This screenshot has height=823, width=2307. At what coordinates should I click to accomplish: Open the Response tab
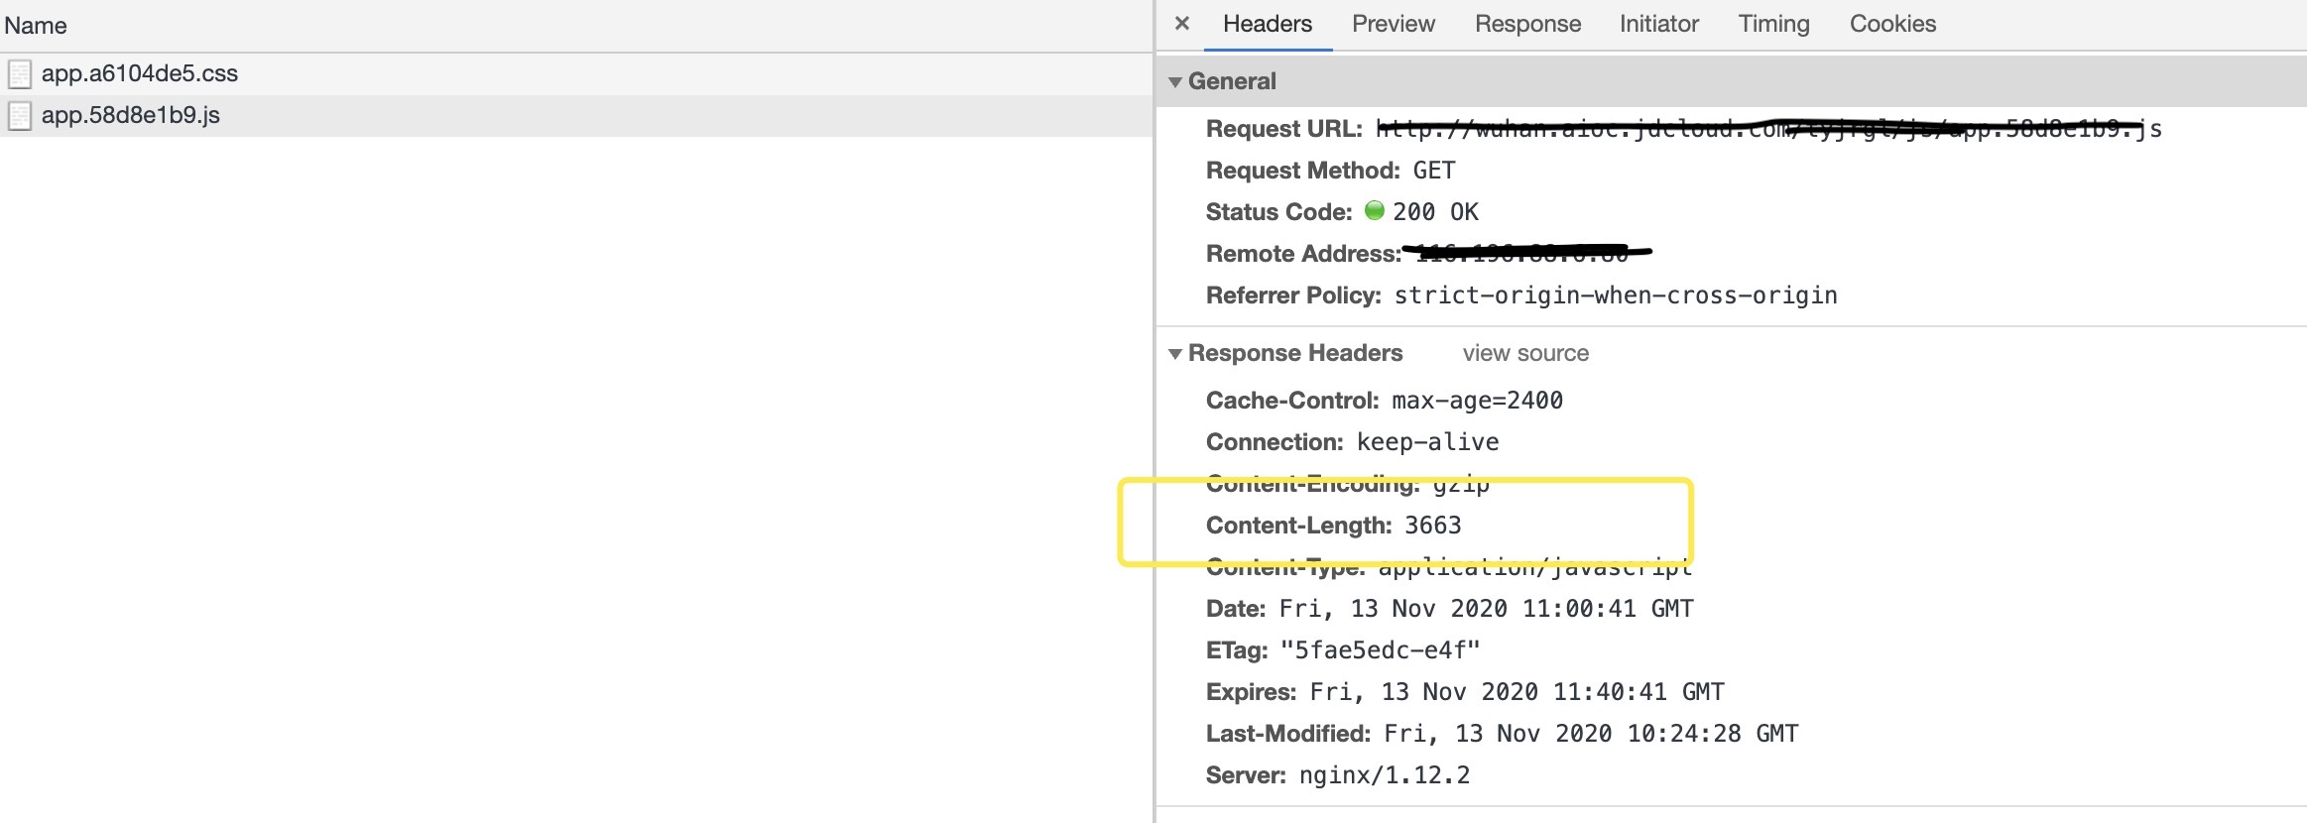(1527, 24)
